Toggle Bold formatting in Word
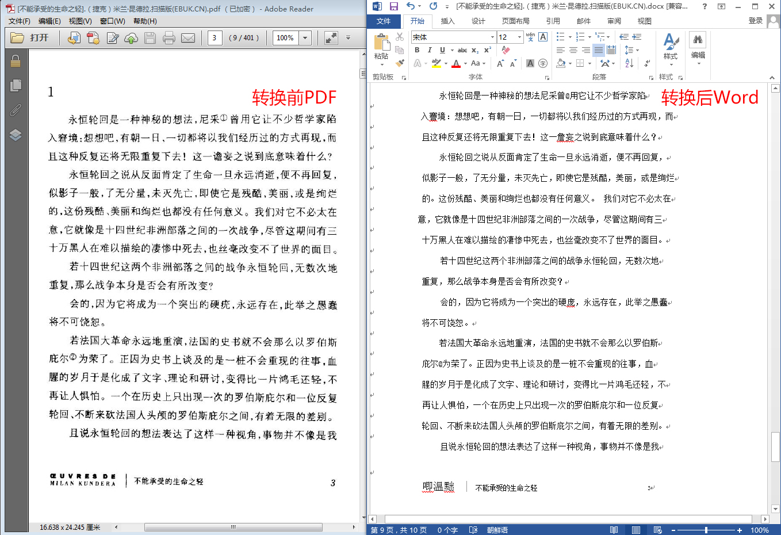The height and width of the screenshot is (535, 781). 417,50
